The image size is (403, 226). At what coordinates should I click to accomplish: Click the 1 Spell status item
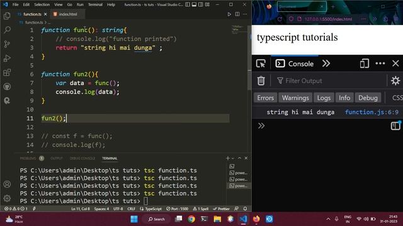coord(200,209)
